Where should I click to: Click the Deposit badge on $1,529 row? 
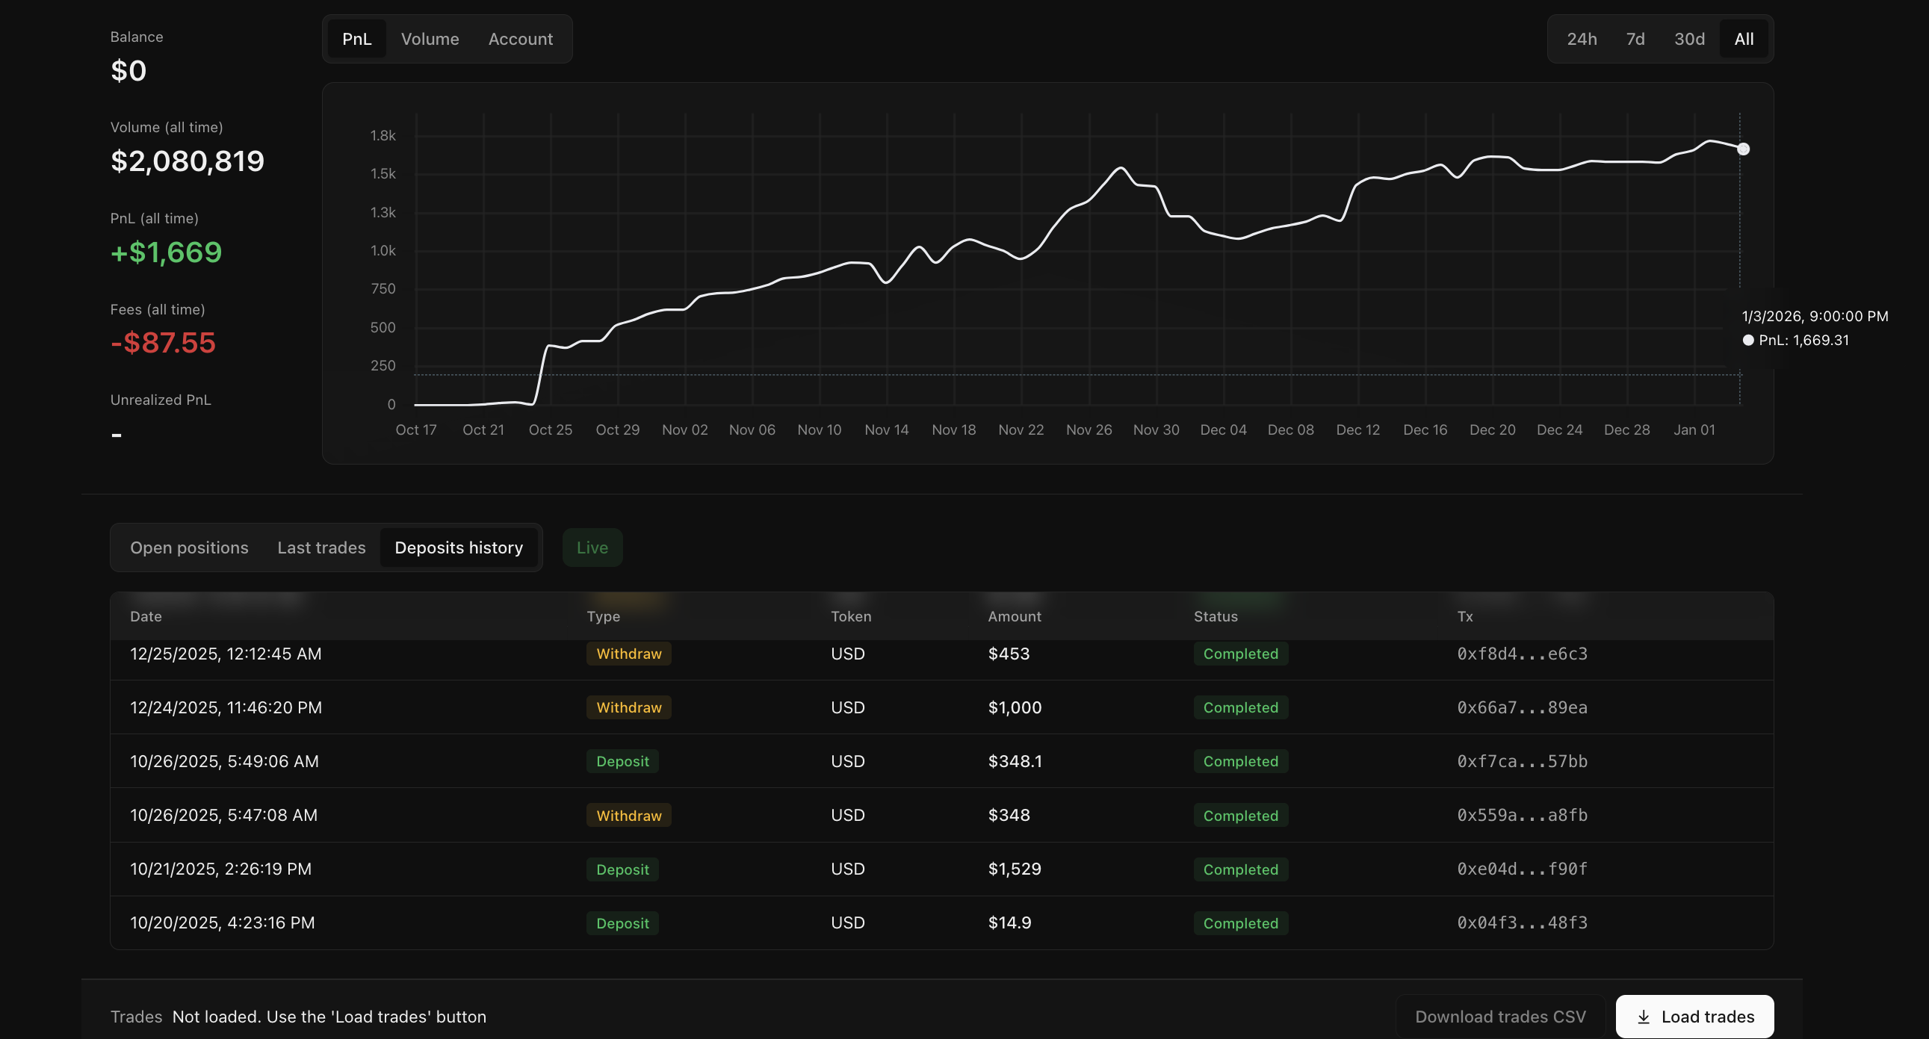622,869
